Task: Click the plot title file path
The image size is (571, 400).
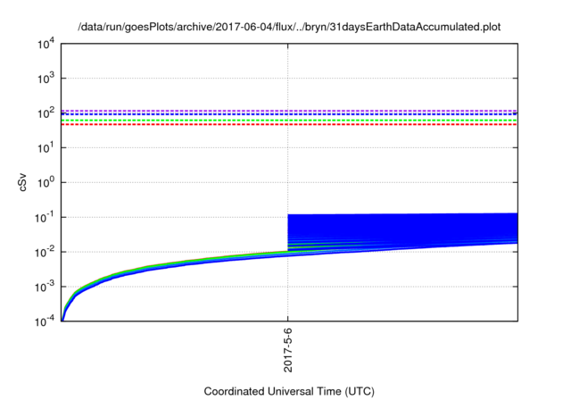Action: pyautogui.click(x=289, y=27)
